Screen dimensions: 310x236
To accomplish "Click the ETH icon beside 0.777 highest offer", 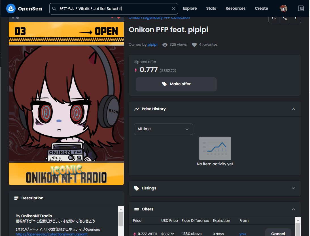I will pos(136,70).
